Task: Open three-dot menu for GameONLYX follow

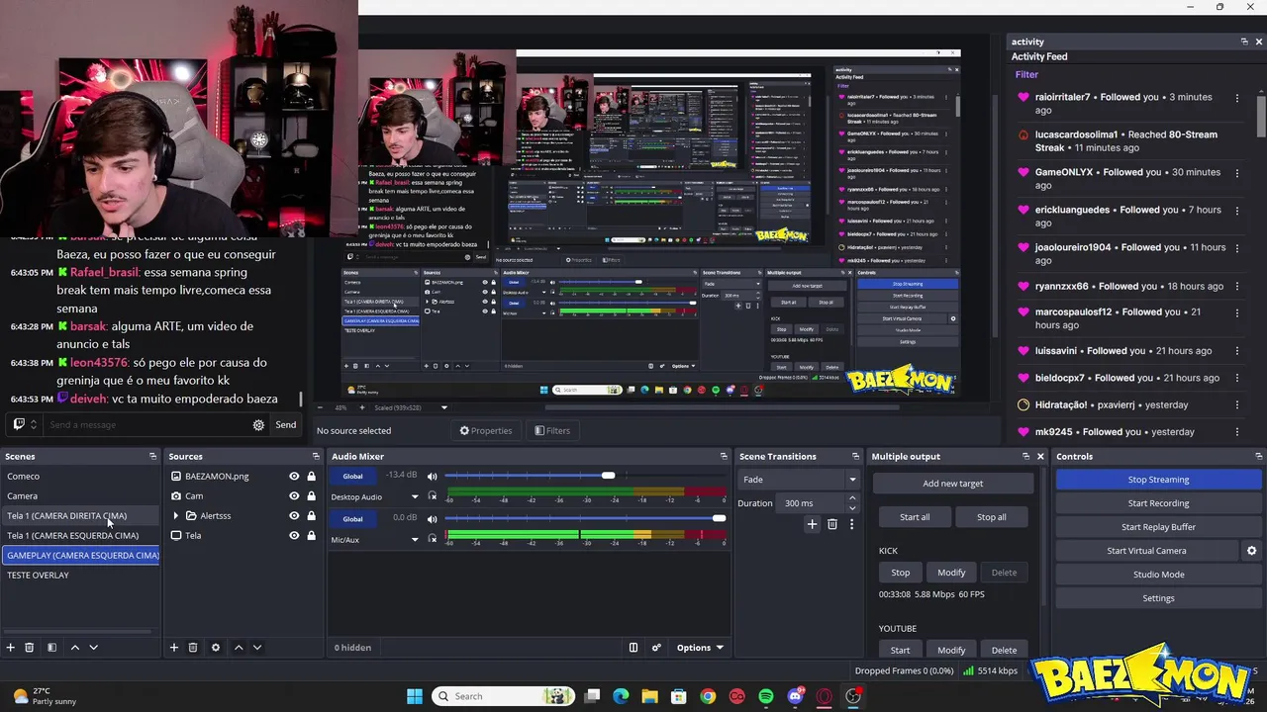Action: [x=1236, y=172]
